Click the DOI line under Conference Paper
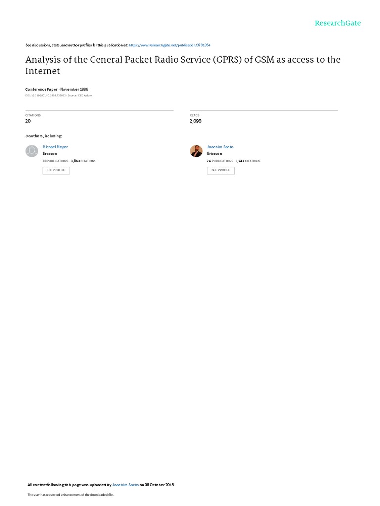 pos(58,95)
